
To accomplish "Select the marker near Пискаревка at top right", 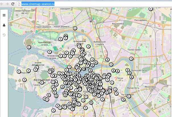I will (151, 9).
